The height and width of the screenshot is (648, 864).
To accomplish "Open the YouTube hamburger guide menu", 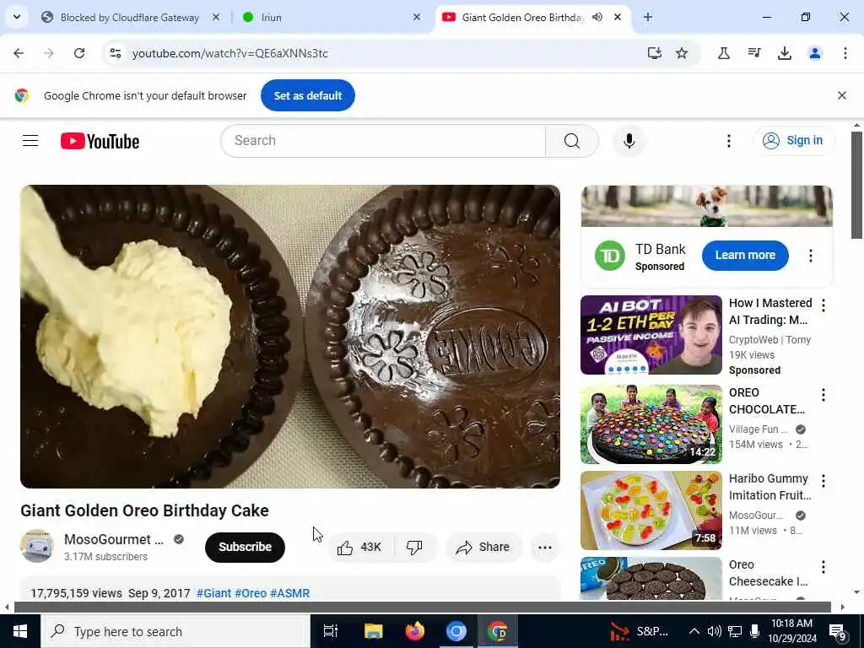I will 30,141.
